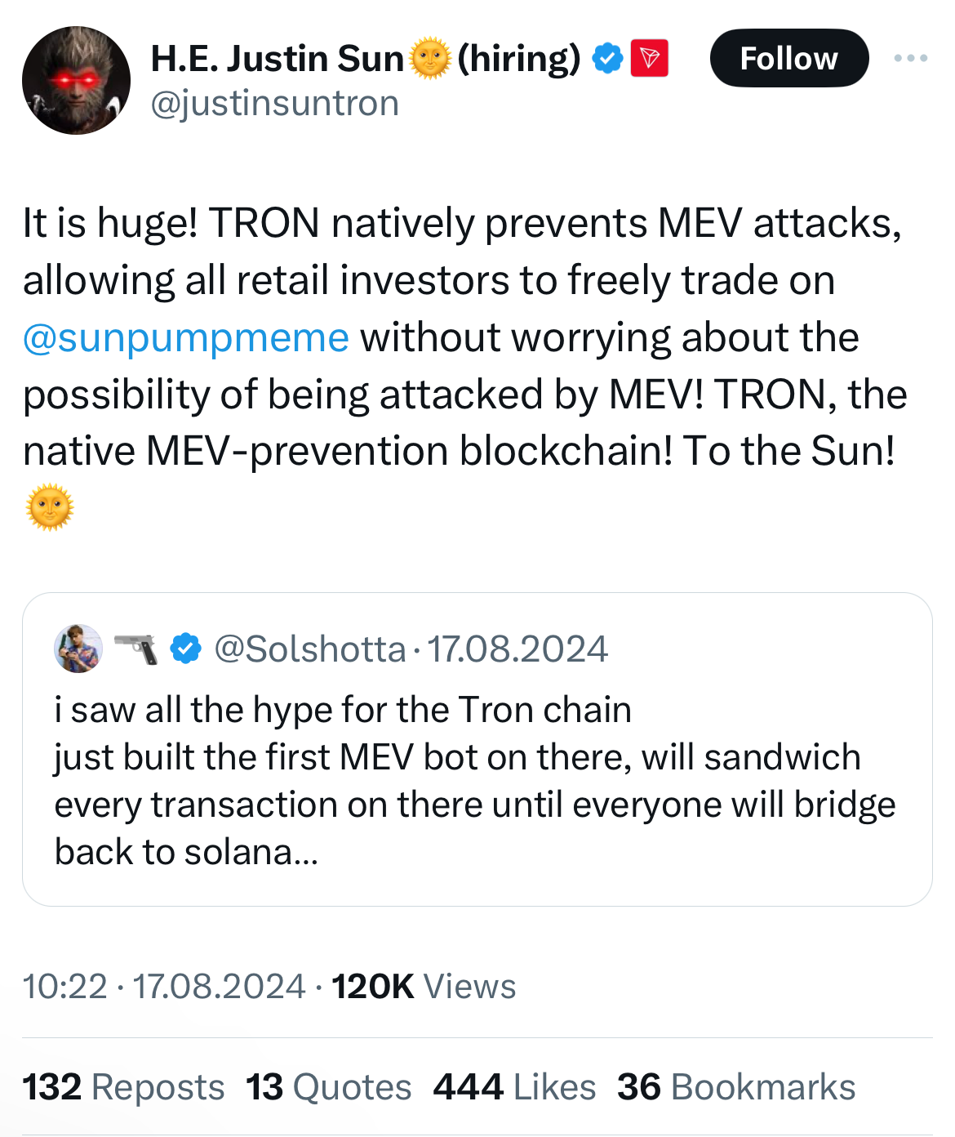
Task: View the 13 Quotes list
Action: pyautogui.click(x=328, y=1087)
